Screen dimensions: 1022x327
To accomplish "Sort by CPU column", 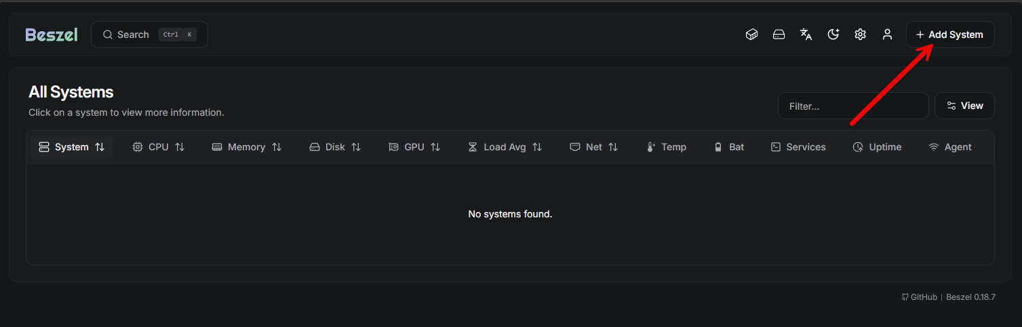I will 159,147.
